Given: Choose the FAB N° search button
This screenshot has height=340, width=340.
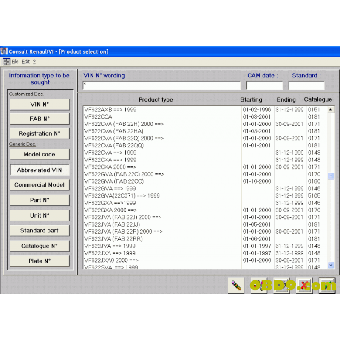Looking at the screenshot, I should (x=40, y=119).
